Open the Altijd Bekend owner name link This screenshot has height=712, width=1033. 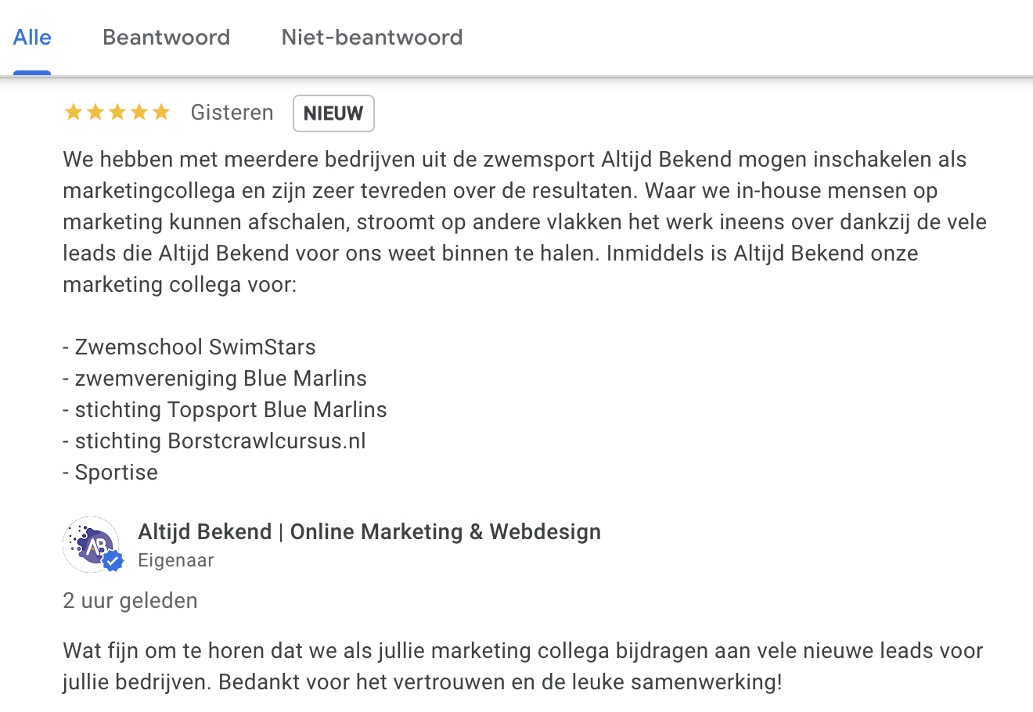[369, 532]
